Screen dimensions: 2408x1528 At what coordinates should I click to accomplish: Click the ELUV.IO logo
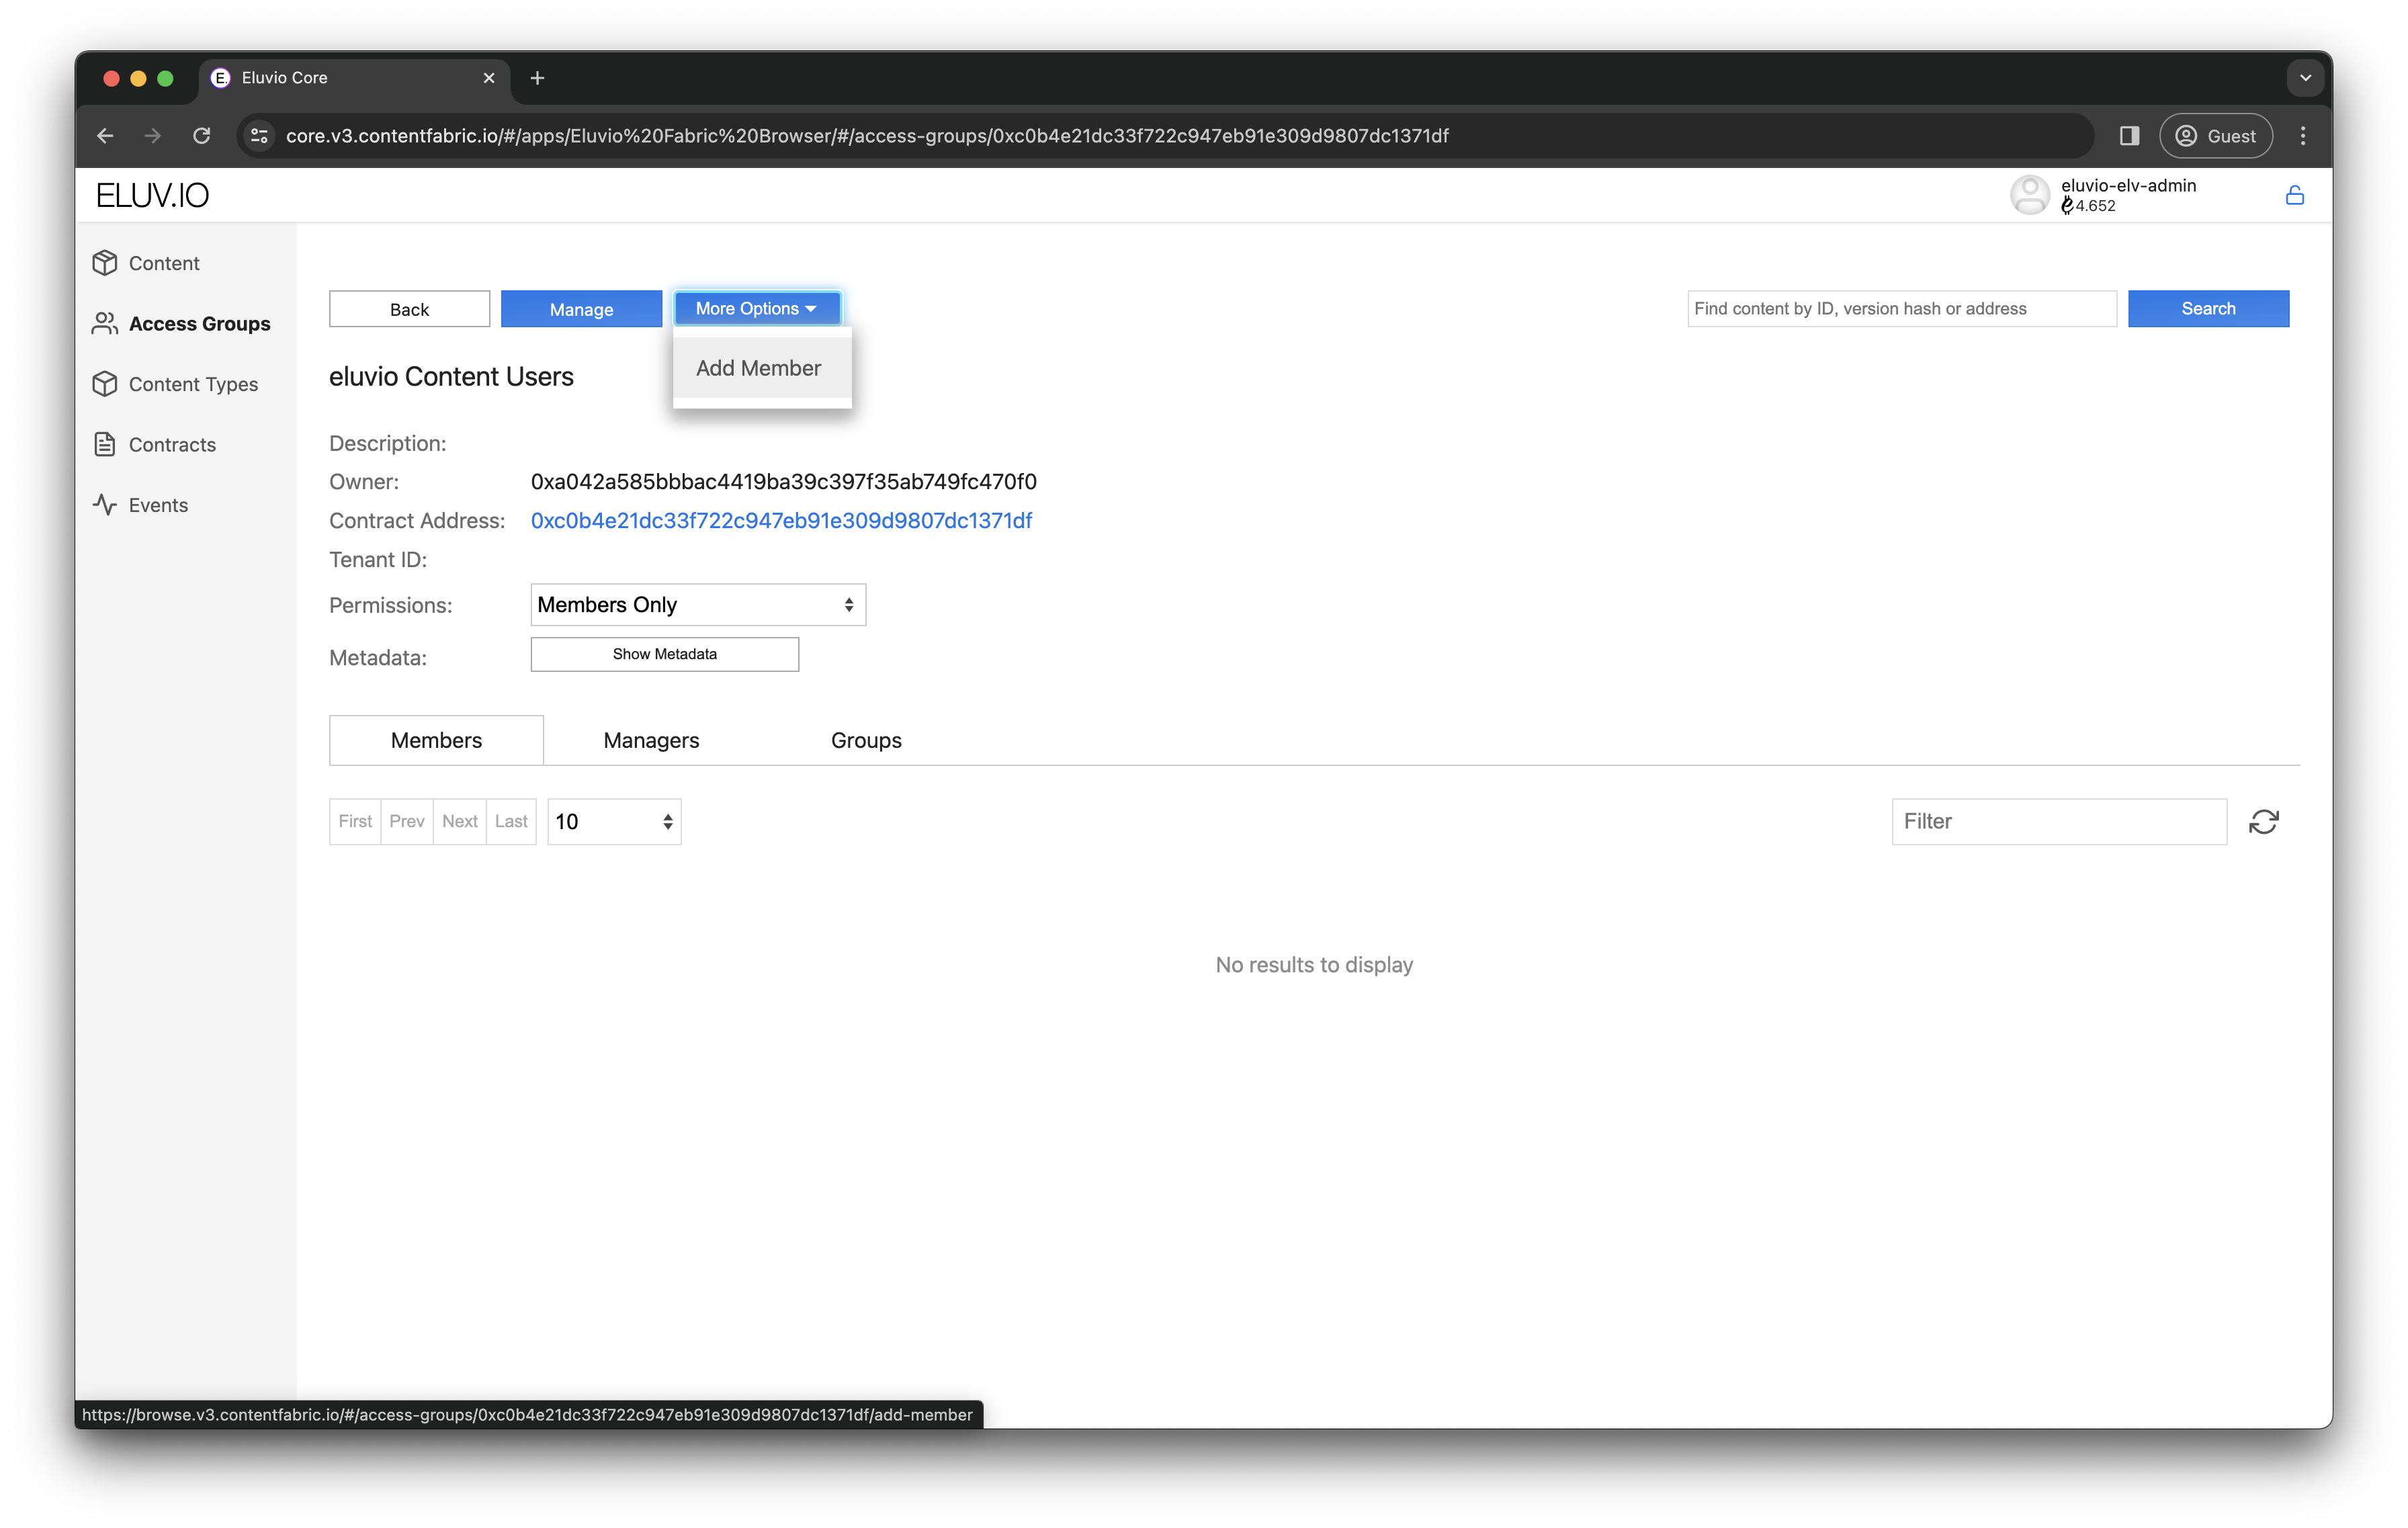coord(152,195)
